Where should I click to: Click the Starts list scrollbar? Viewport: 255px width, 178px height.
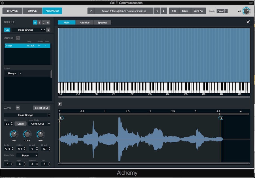51,74
